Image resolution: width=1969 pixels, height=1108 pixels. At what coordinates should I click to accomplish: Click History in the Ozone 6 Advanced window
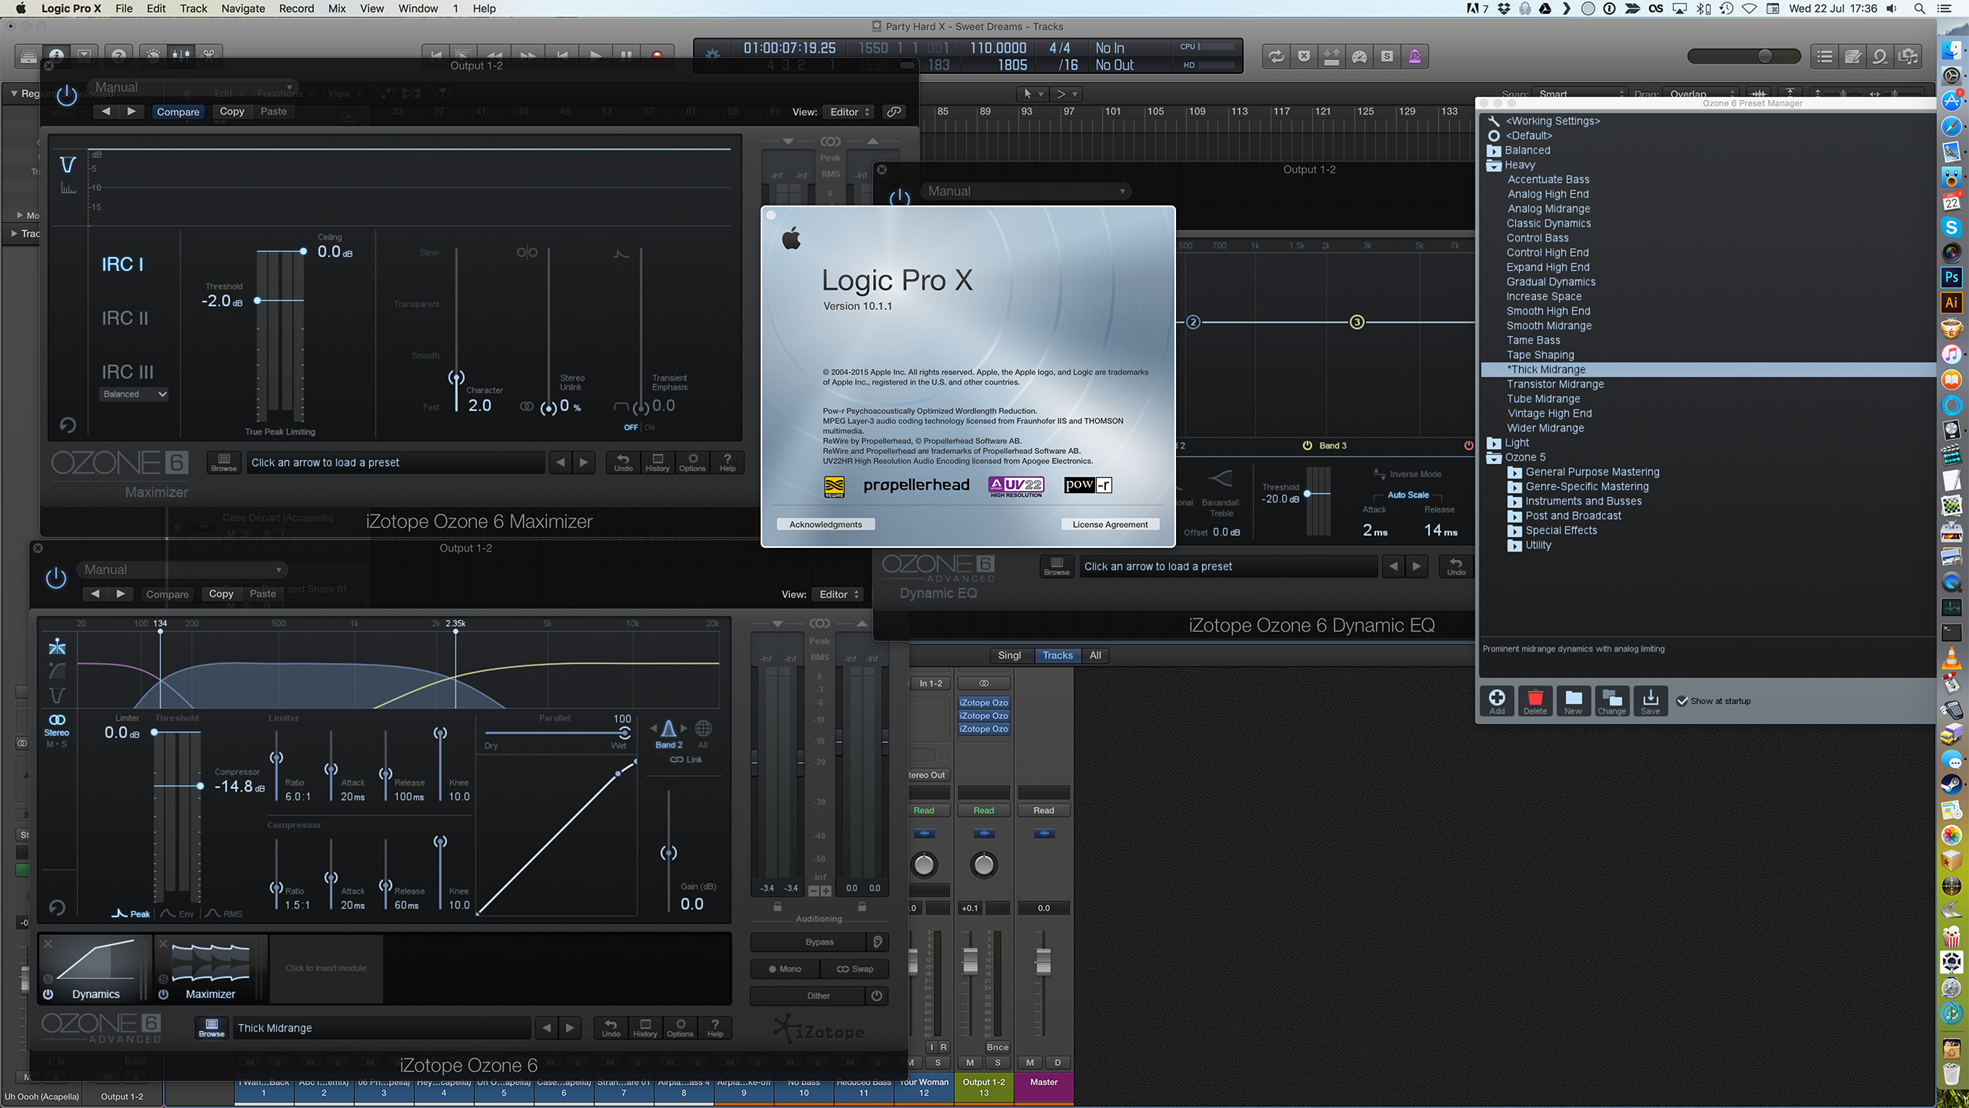(645, 1028)
